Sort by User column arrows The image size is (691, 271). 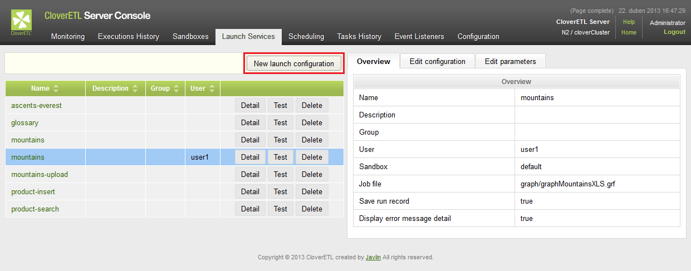[x=212, y=88]
